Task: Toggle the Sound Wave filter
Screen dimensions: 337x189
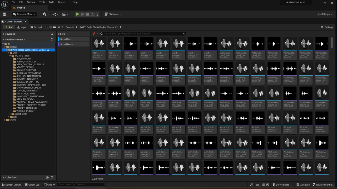Action: pyautogui.click(x=74, y=44)
